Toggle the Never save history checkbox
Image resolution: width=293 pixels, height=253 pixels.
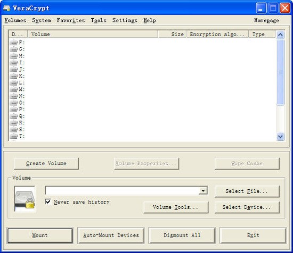coord(48,201)
